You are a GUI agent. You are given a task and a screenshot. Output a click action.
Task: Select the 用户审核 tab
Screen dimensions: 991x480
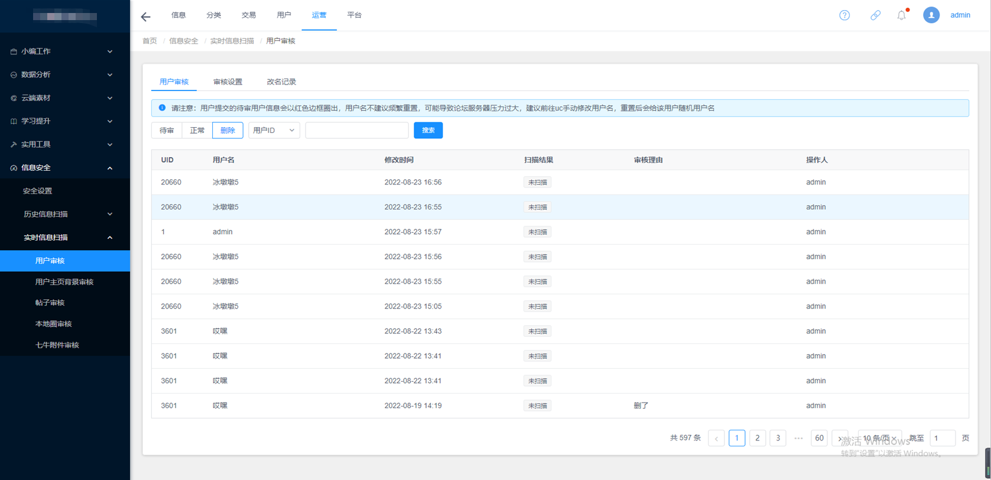click(174, 82)
